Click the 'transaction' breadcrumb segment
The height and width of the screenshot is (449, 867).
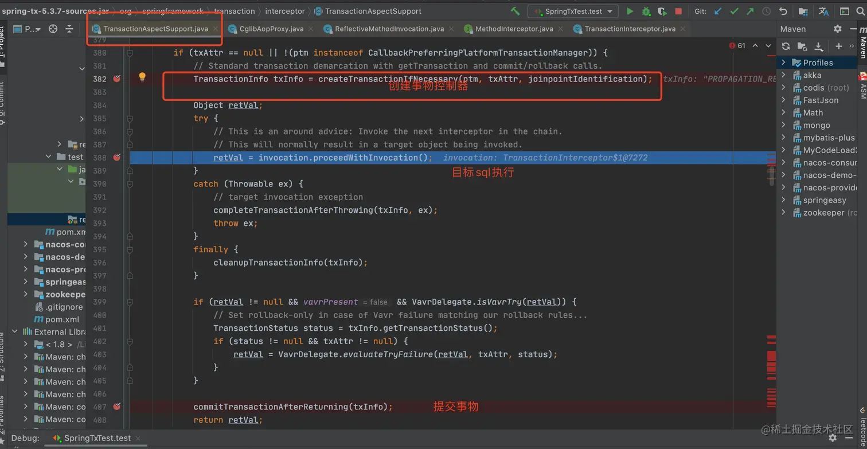tap(235, 11)
